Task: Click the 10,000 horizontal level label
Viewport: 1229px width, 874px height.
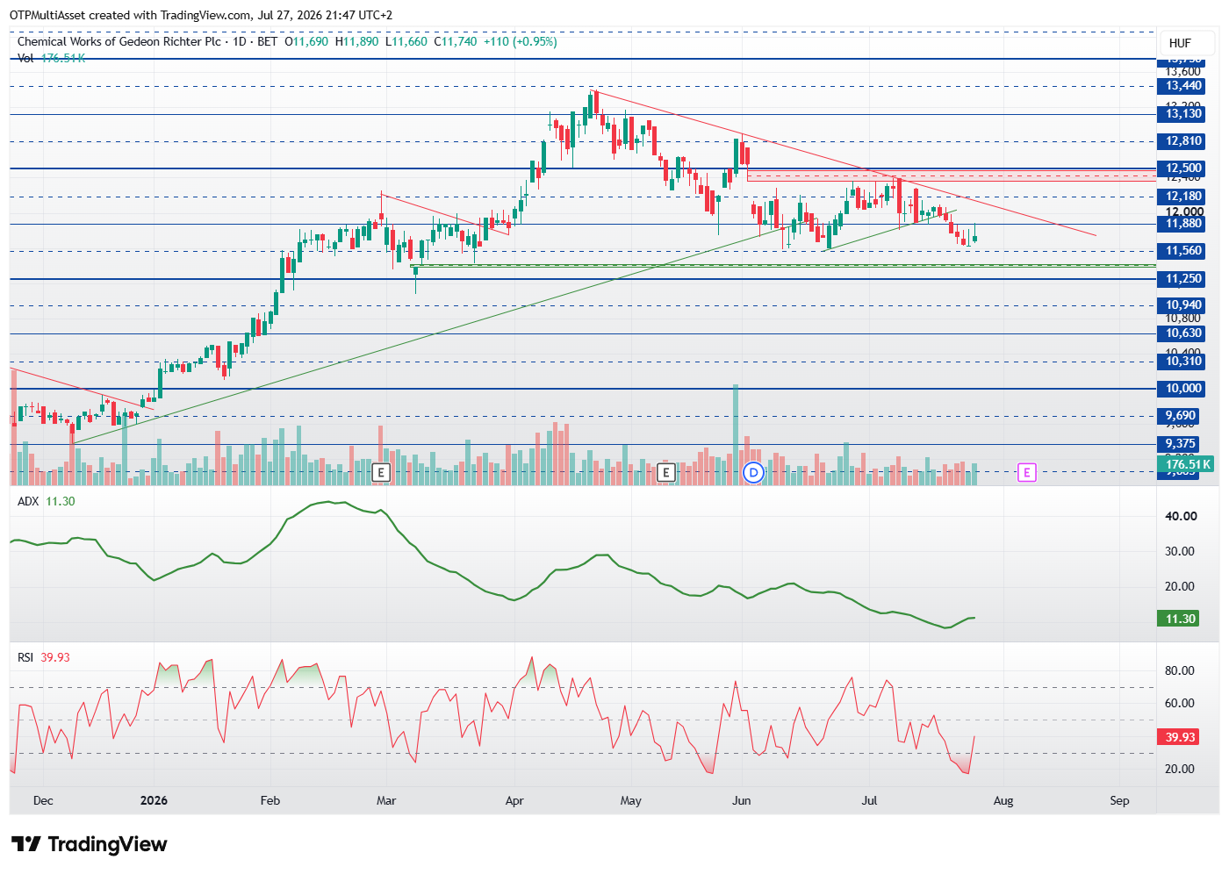Action: click(1183, 389)
